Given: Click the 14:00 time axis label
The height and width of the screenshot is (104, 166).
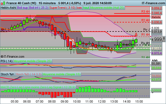Looking at the screenshot, I should pos(127,101).
